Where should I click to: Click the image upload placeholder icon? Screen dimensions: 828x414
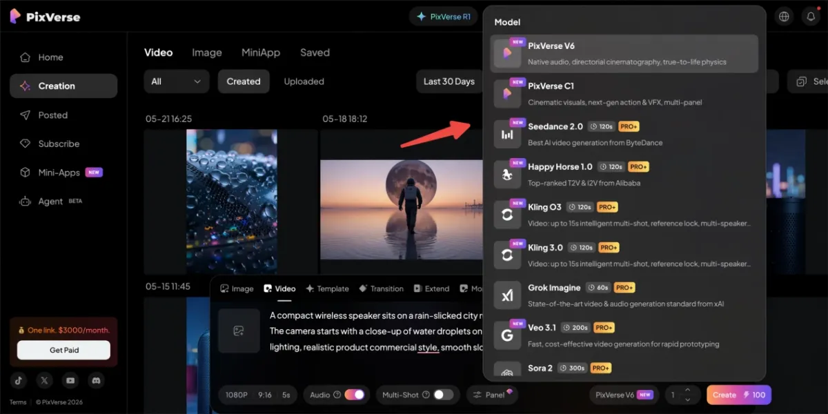click(238, 331)
